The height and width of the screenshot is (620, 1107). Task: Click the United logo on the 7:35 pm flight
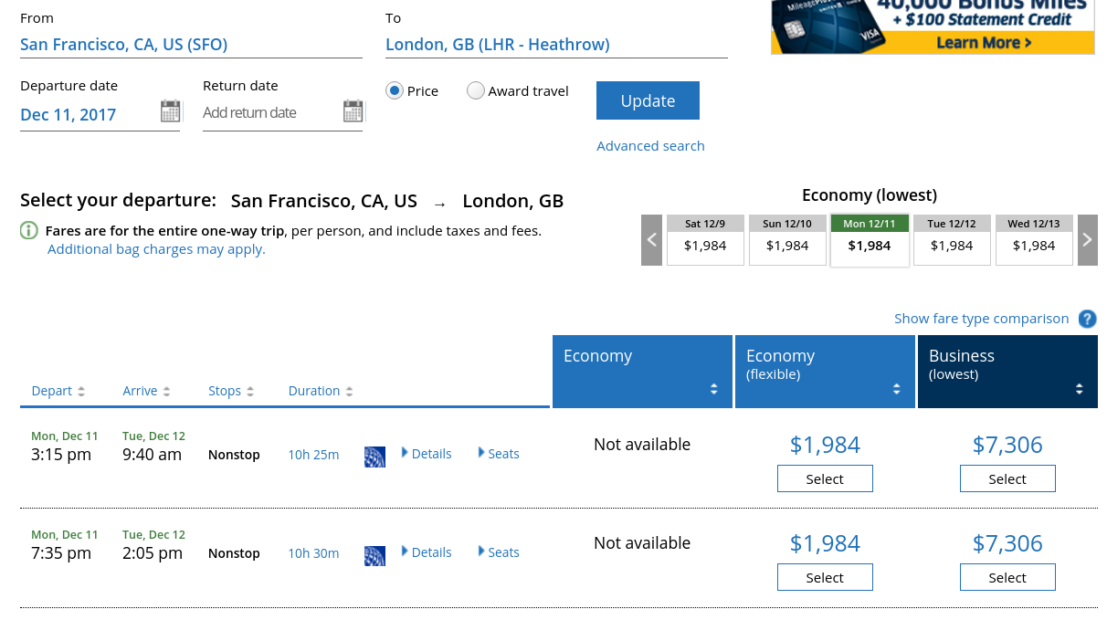(x=374, y=555)
